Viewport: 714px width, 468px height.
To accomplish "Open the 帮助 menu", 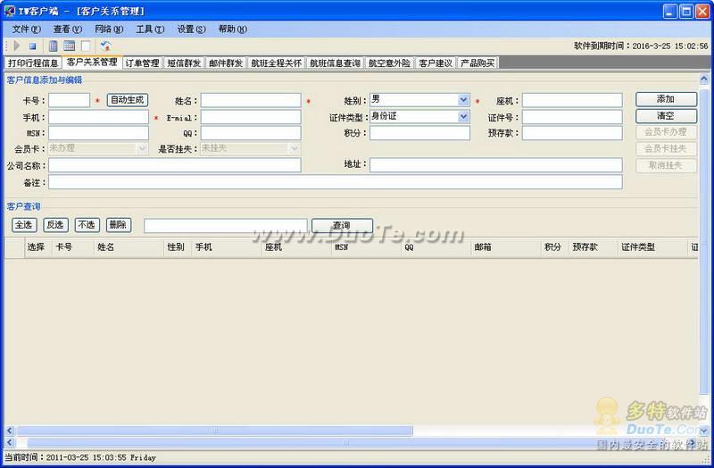I will point(232,29).
